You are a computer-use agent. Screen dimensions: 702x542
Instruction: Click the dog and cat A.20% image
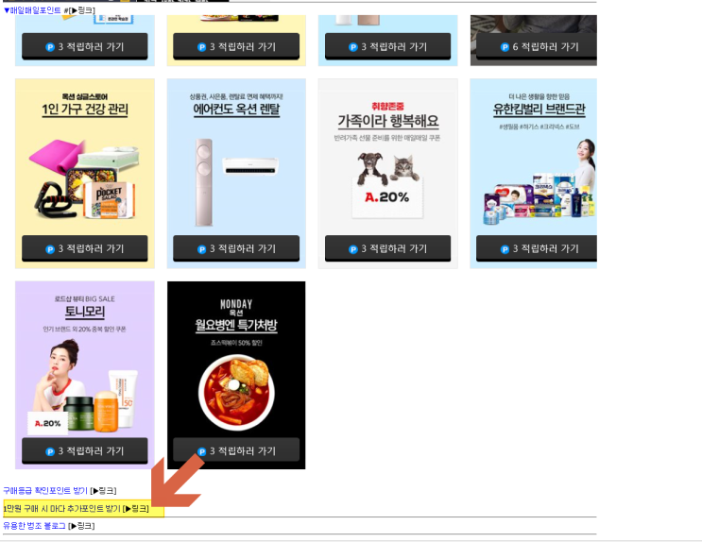387,185
